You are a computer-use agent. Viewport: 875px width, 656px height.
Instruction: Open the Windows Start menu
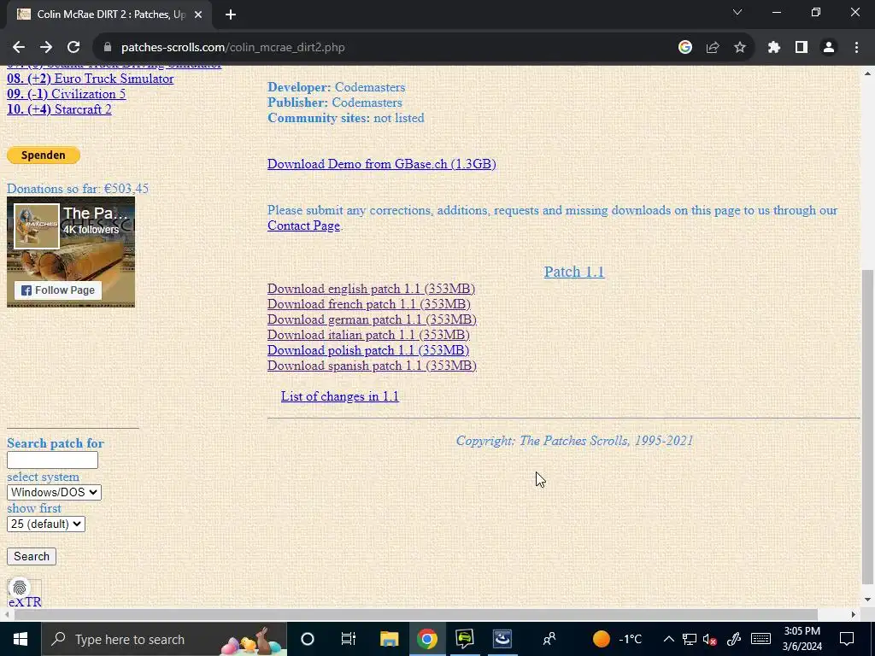click(21, 639)
